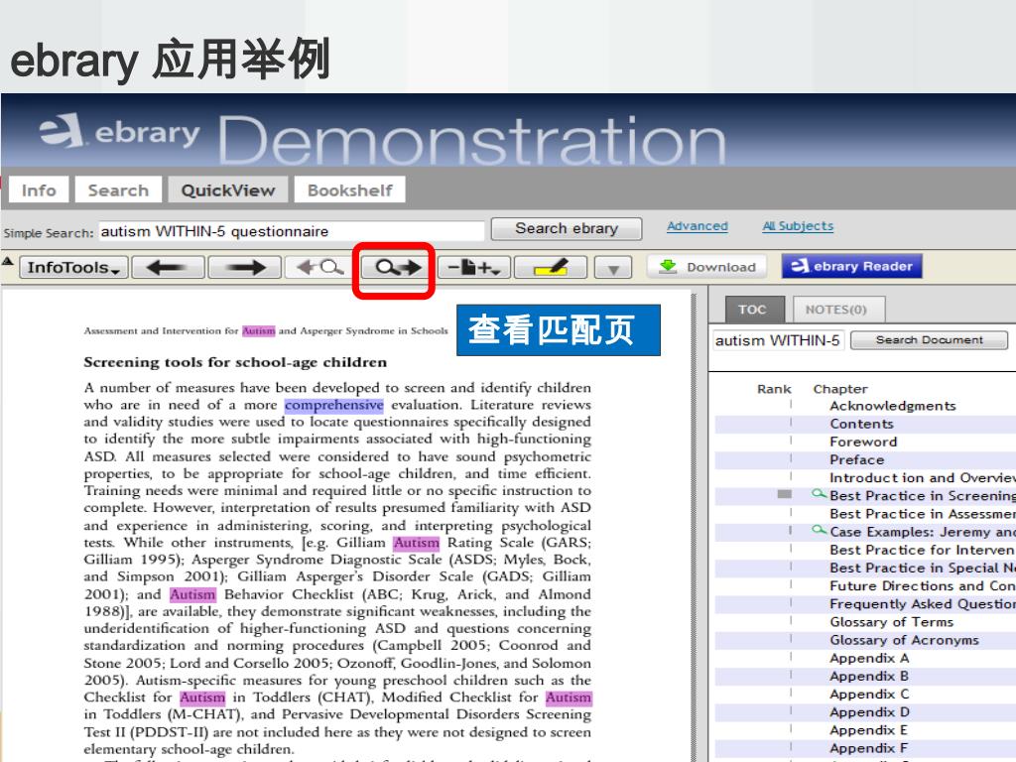Screen dimensions: 1016x762
Task: Click the heading Screening tools for school-age children
Action: coord(235,362)
